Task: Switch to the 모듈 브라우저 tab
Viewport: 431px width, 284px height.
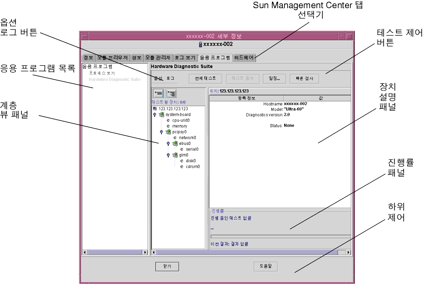Action: [113, 58]
